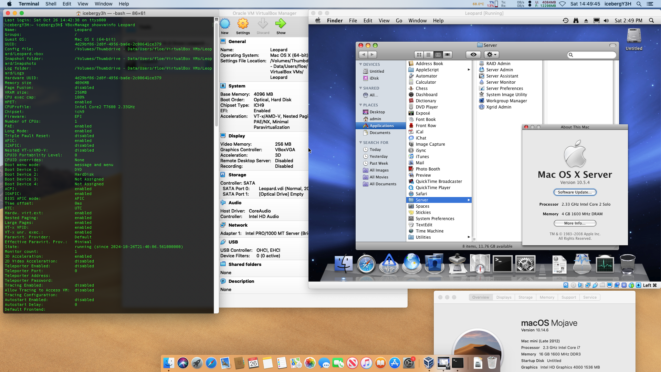
Task: Click the General section header in VirtualBox
Action: point(237,42)
